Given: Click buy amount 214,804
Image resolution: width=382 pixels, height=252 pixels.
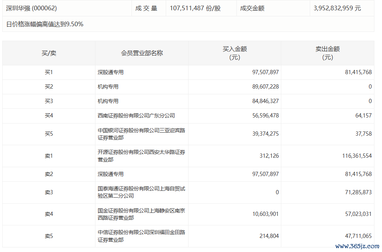Looking at the screenshot, I should coord(269,236).
